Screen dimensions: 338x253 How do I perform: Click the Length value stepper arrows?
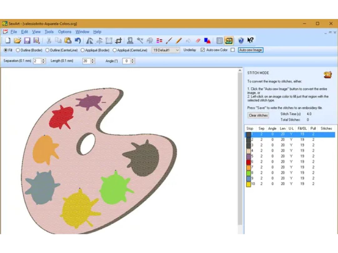click(x=92, y=61)
